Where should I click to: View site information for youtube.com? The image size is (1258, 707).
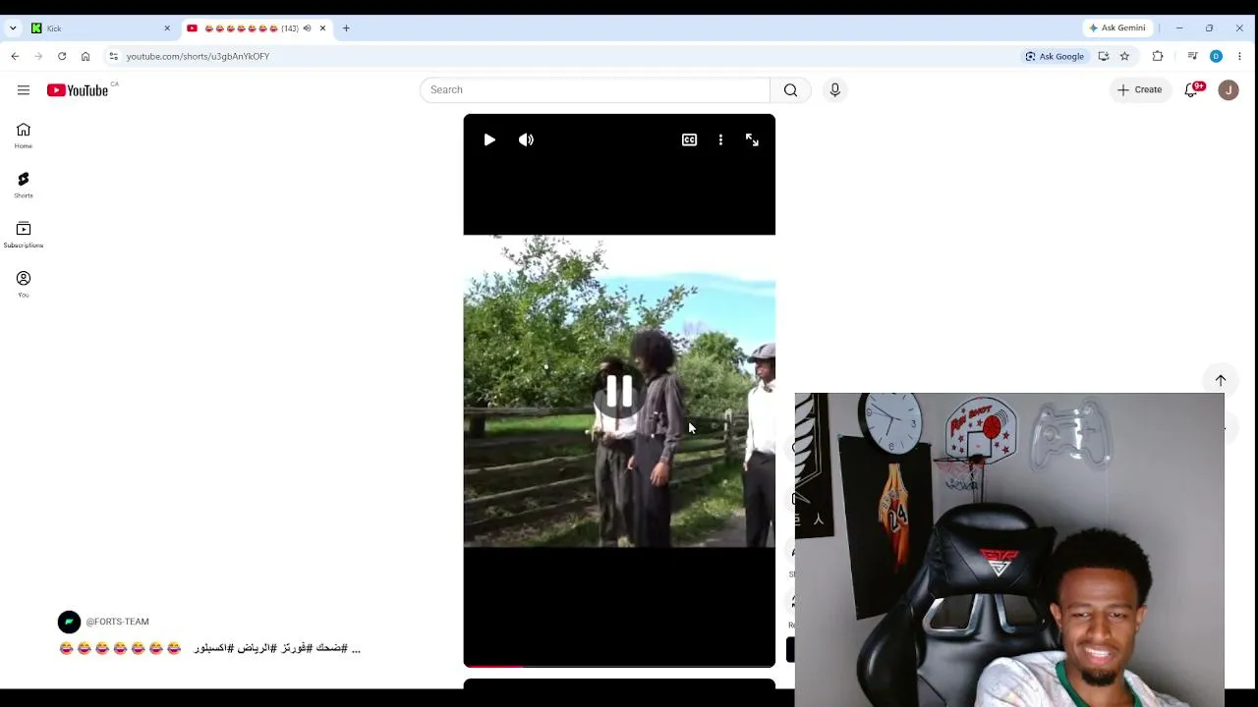point(113,57)
